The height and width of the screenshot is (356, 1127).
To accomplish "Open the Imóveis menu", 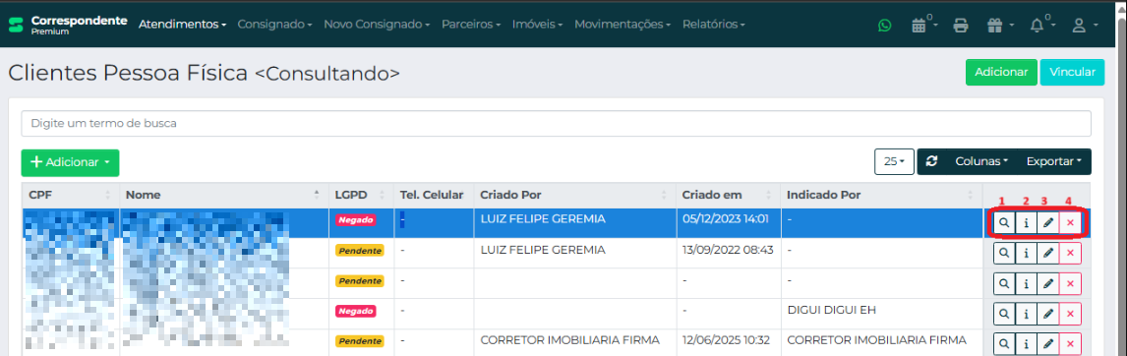I will tap(538, 25).
